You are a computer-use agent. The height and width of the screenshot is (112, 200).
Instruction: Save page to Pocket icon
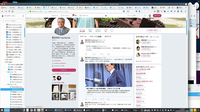[136, 11]
